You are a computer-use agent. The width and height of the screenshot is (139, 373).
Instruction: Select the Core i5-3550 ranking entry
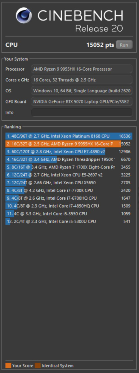tap(69, 214)
